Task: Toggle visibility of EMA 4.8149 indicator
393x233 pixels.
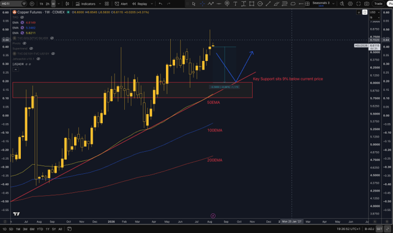Action: coord(22,23)
